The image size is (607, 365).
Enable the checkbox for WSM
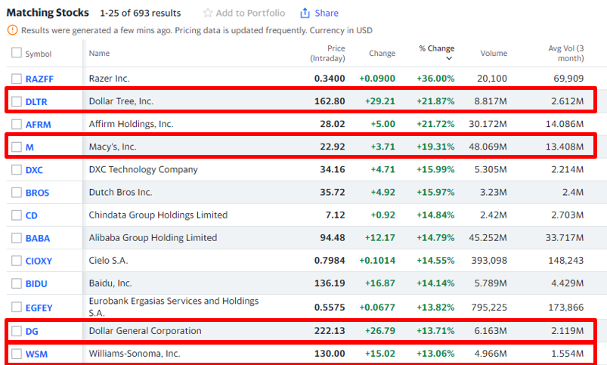click(x=17, y=354)
